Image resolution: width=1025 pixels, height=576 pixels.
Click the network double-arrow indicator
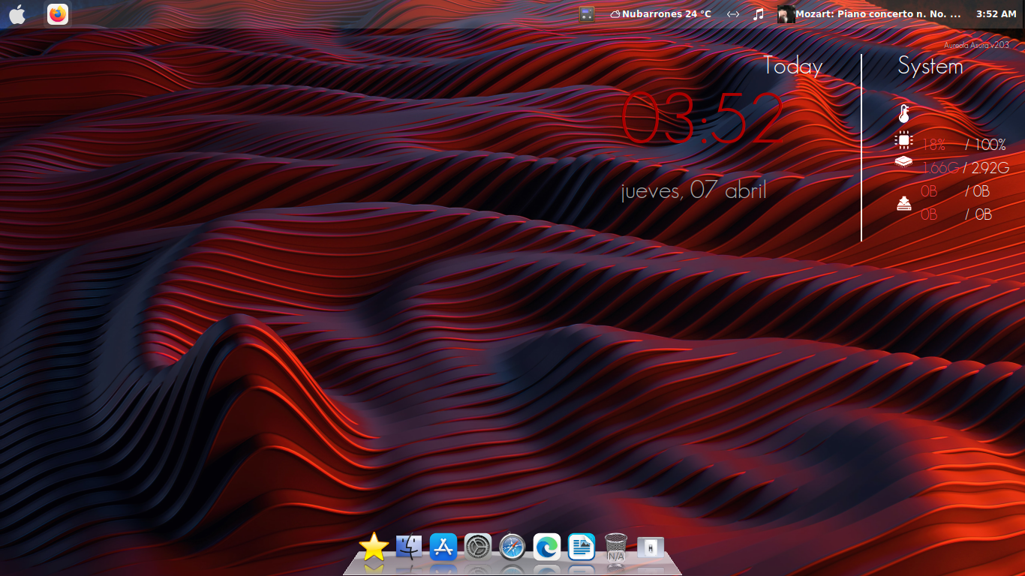[733, 14]
